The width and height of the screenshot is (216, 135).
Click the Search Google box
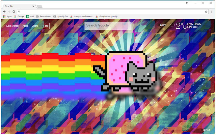[x=108, y=26]
